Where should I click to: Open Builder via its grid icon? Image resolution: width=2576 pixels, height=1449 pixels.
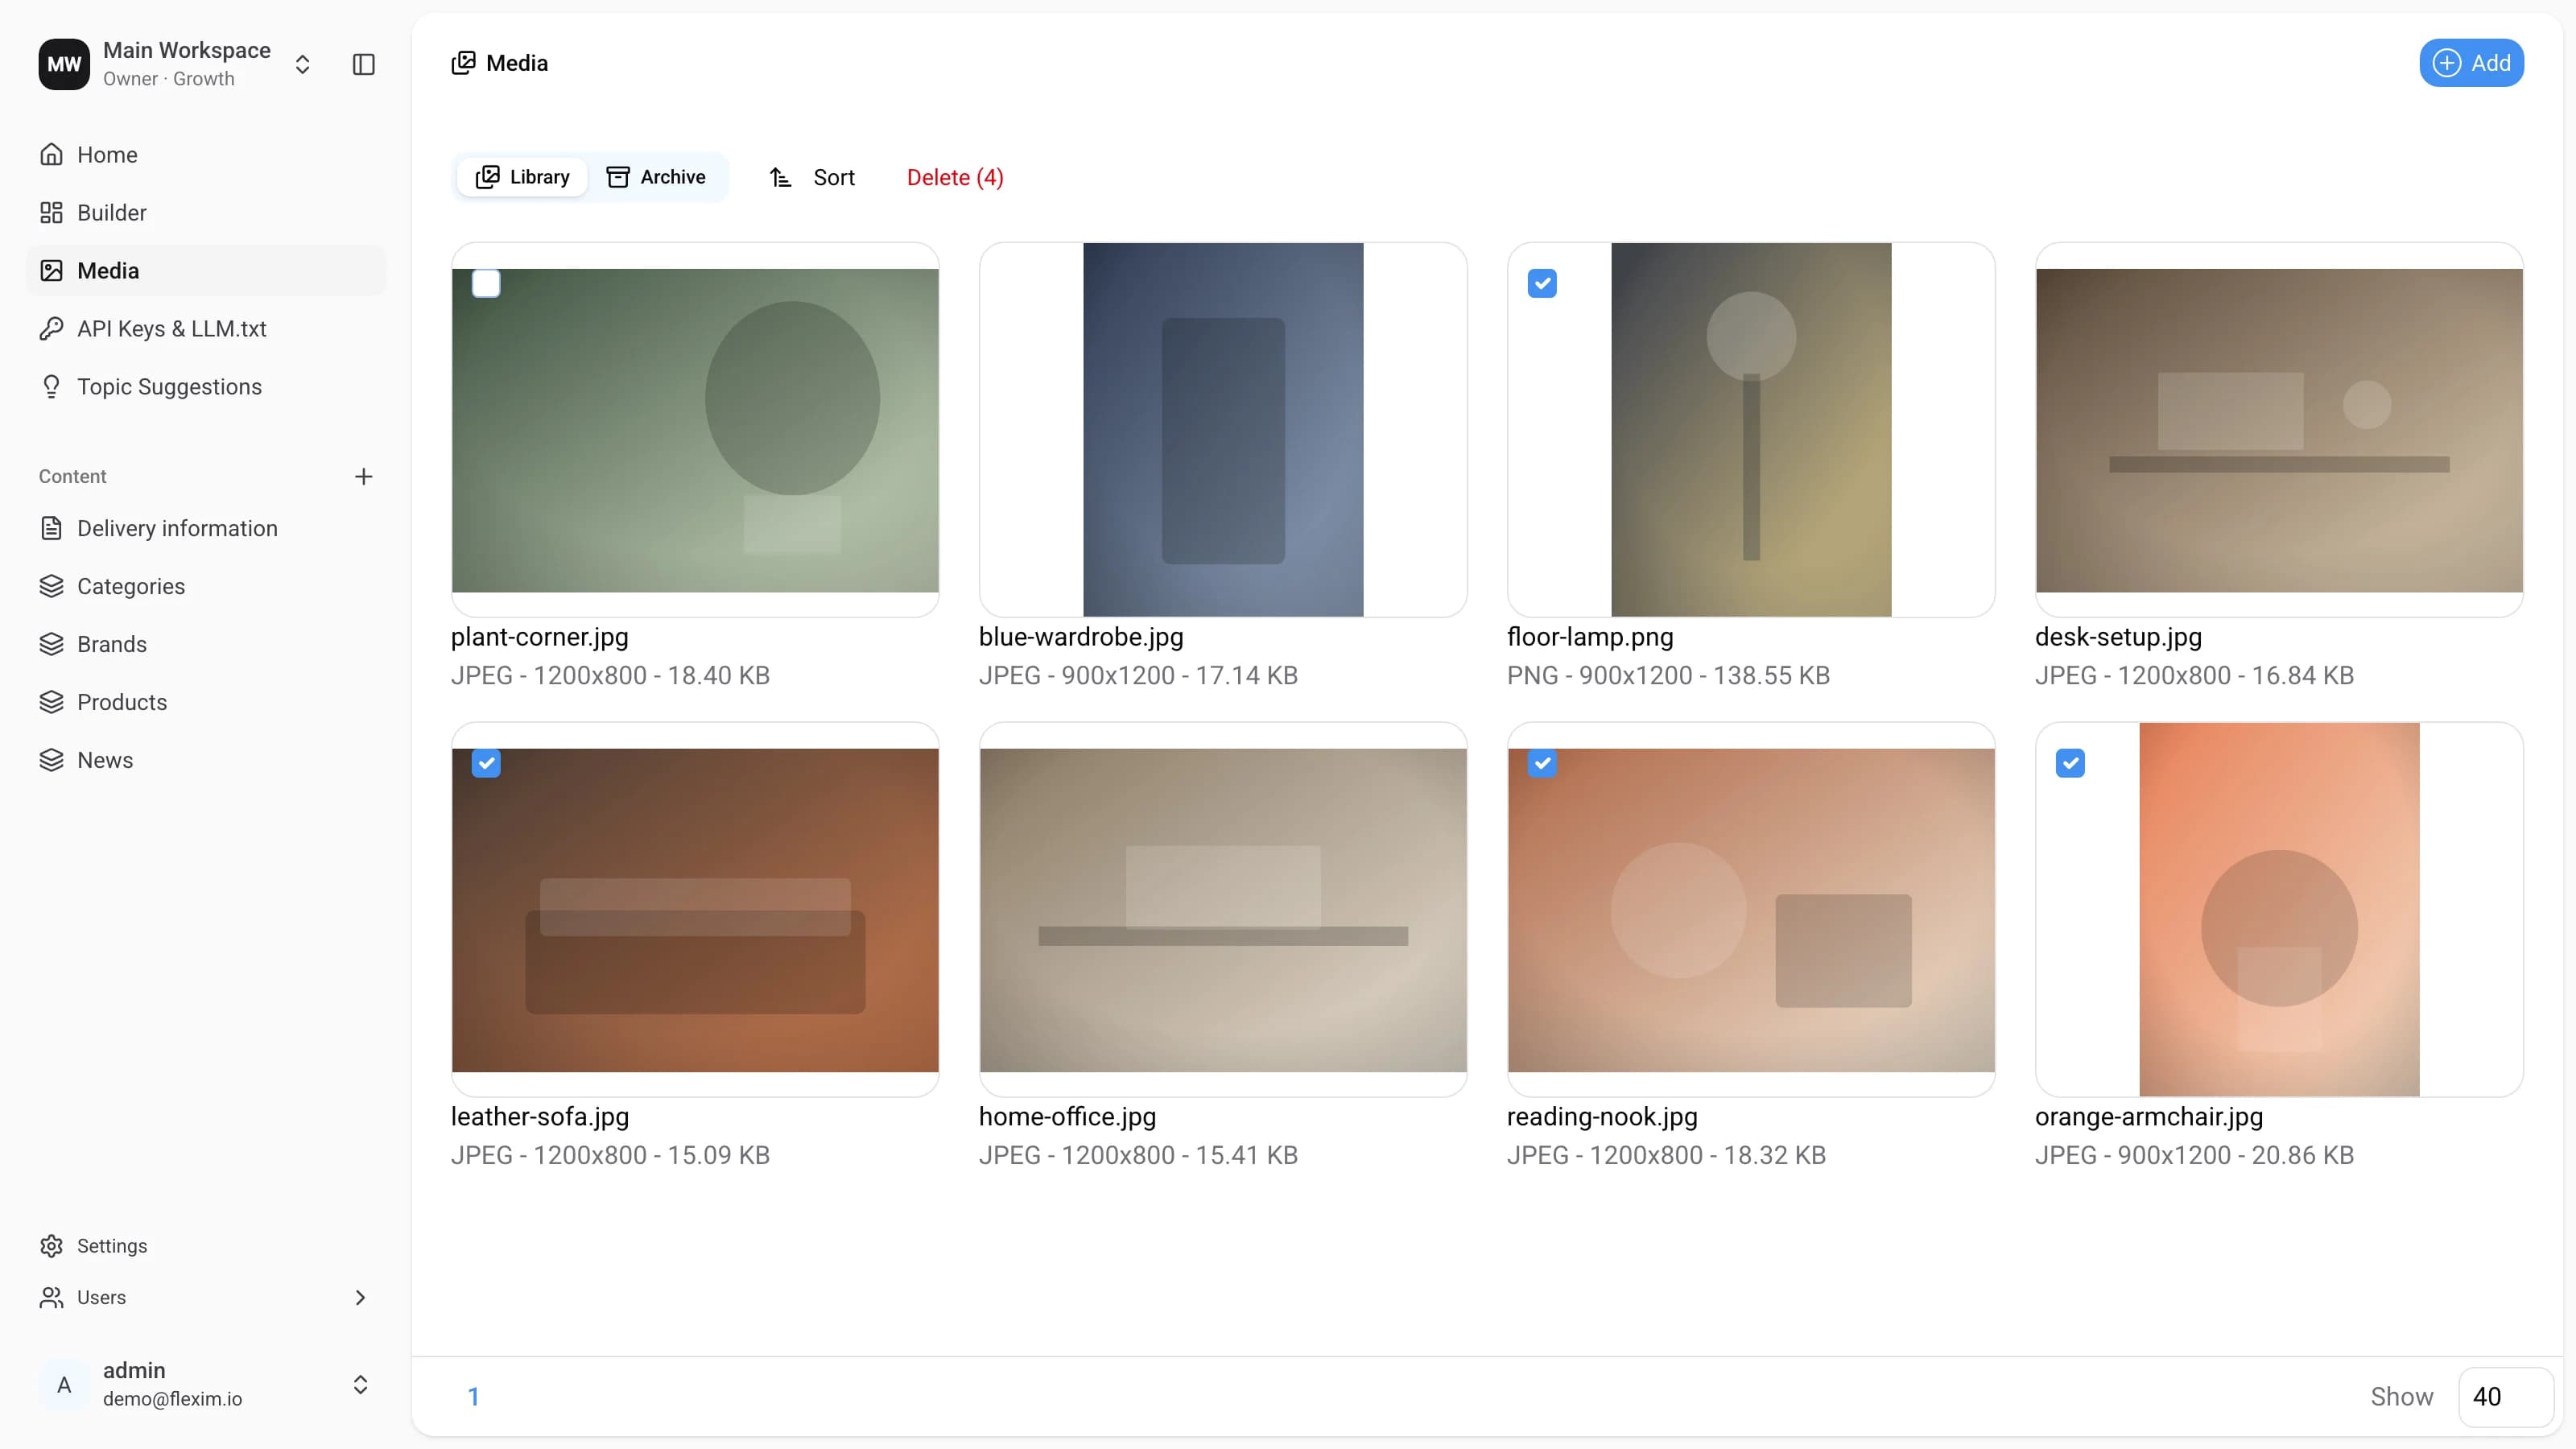click(51, 212)
